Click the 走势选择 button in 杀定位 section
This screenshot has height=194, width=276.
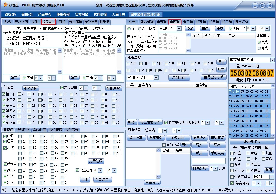(x=30, y=88)
